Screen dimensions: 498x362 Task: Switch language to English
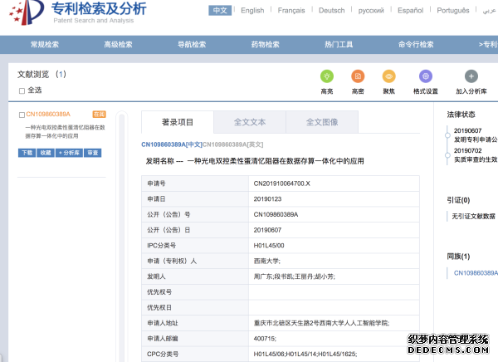(252, 11)
